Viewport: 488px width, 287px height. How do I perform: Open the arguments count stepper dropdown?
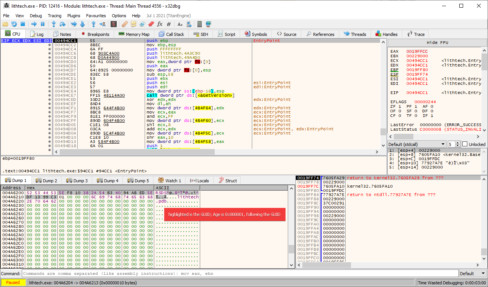pyautogui.click(x=457, y=144)
